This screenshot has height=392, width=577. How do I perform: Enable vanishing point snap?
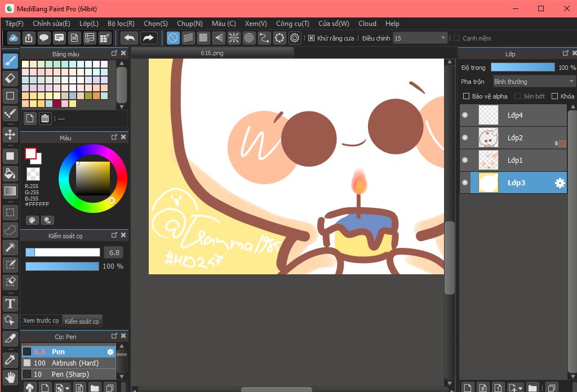219,38
